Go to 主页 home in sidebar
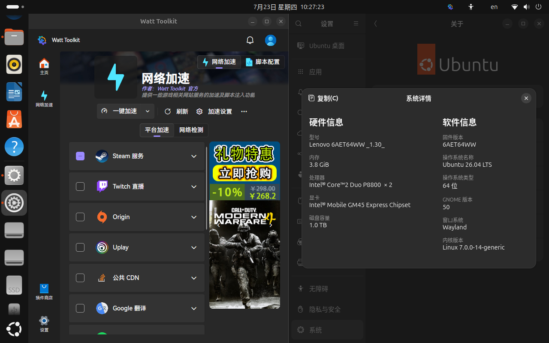549x343 pixels. coord(44,67)
